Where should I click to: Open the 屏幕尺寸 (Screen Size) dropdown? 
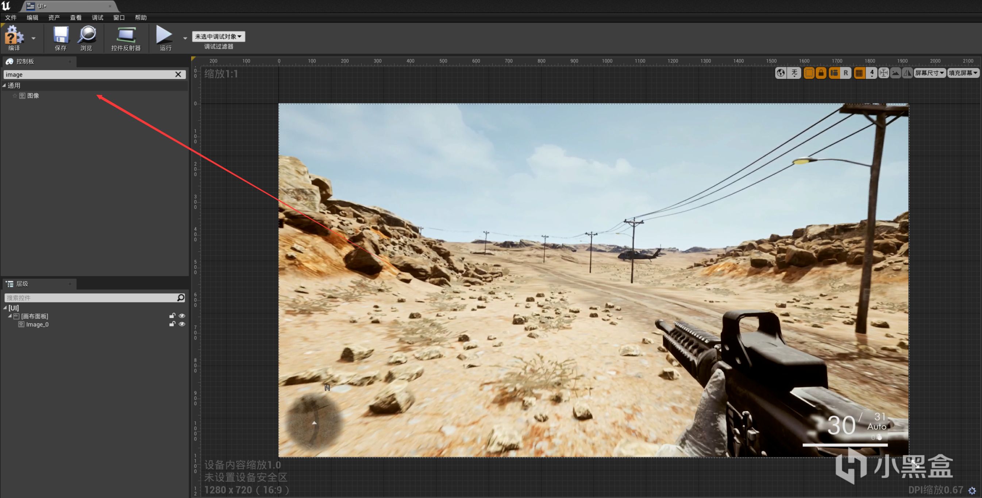tap(930, 72)
